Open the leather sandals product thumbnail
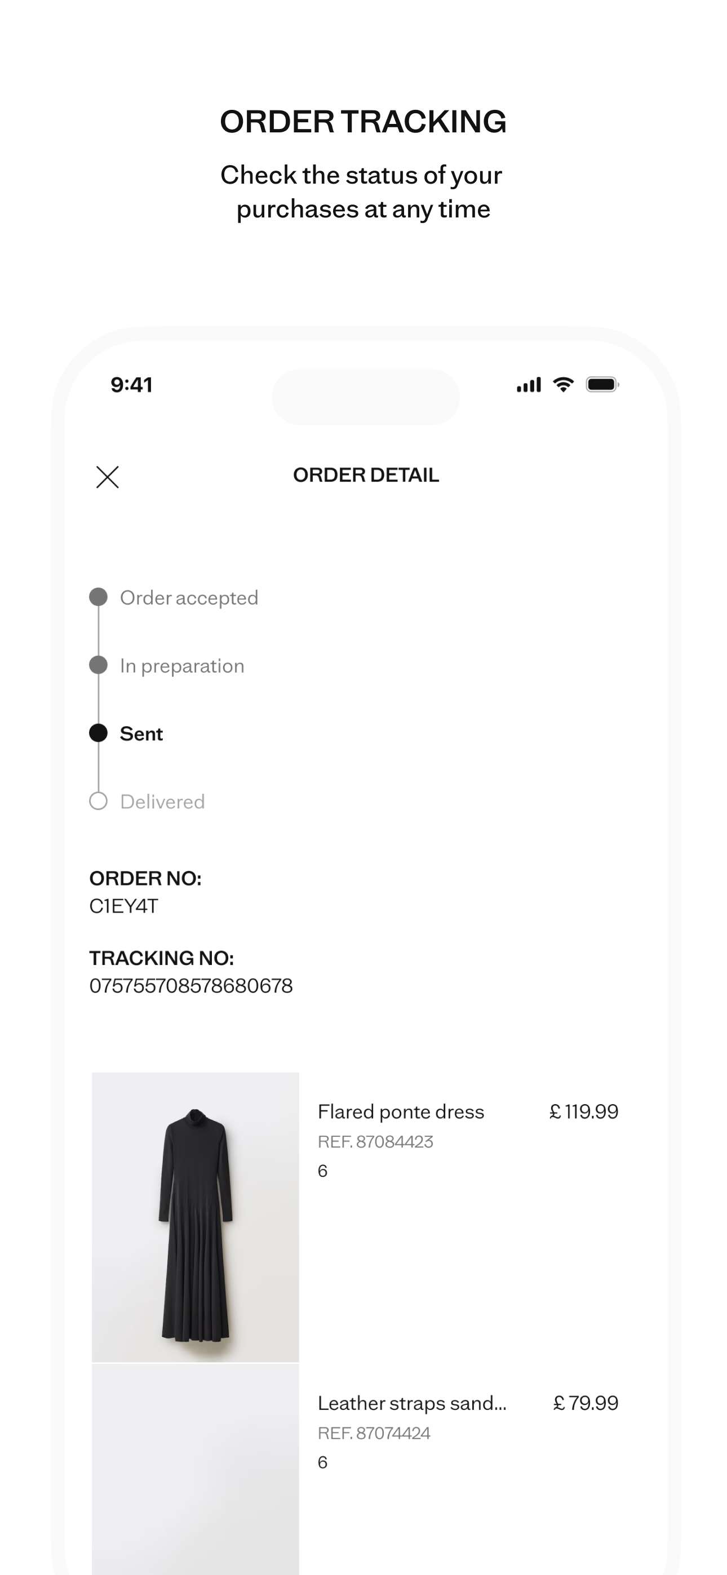The image size is (727, 1575). [x=195, y=1467]
